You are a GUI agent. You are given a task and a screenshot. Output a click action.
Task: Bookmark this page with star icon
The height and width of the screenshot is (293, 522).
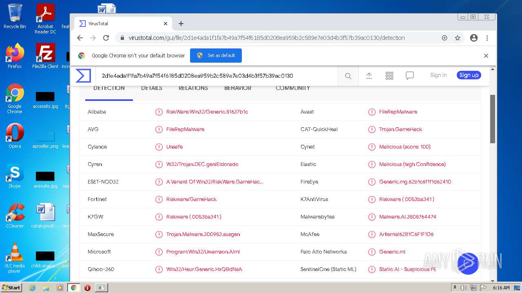coord(458,38)
